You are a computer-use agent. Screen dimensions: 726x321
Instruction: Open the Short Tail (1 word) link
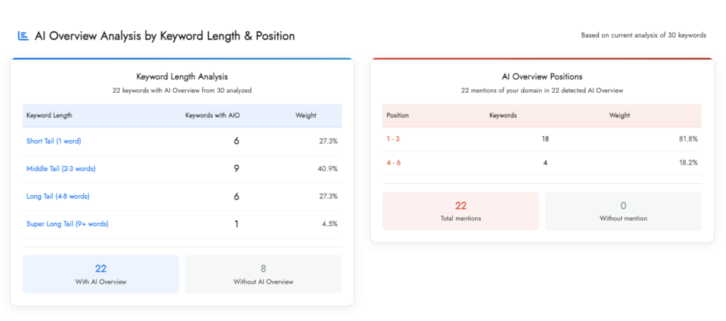53,141
